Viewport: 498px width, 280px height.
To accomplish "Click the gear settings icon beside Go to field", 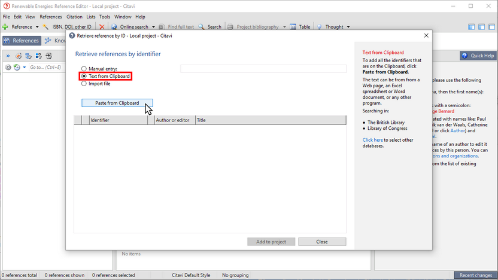I will coord(8,67).
